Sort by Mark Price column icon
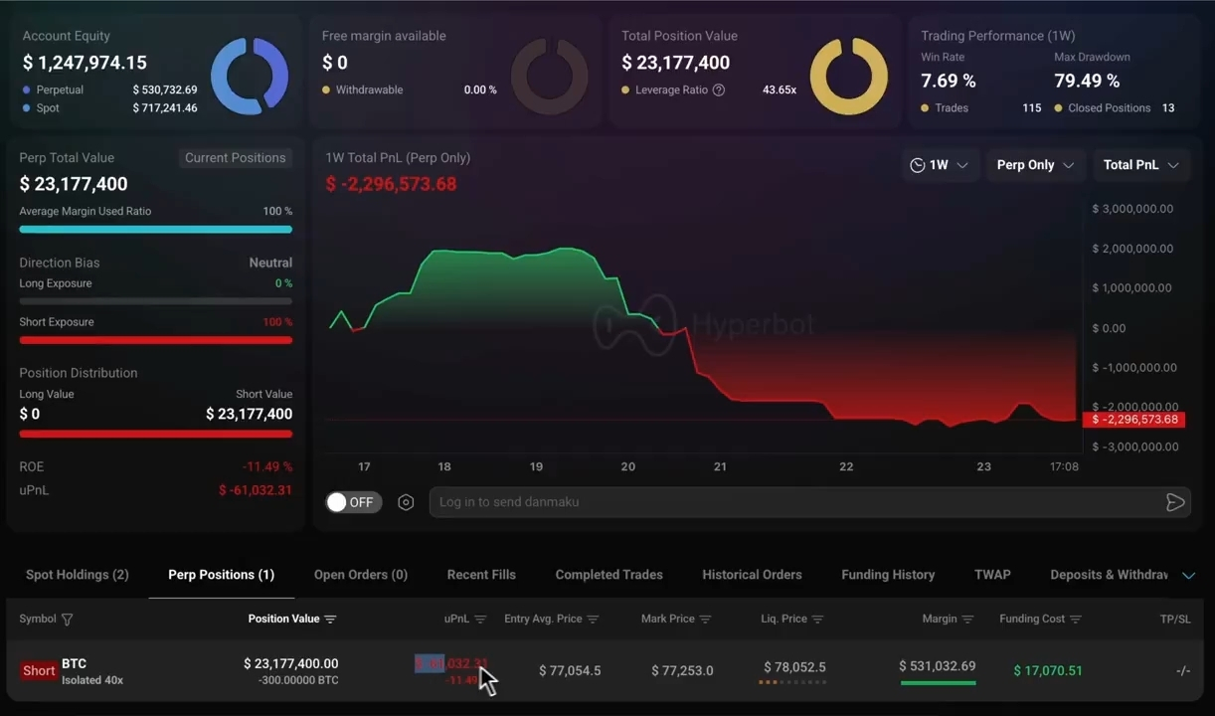This screenshot has width=1215, height=716. coord(705,620)
